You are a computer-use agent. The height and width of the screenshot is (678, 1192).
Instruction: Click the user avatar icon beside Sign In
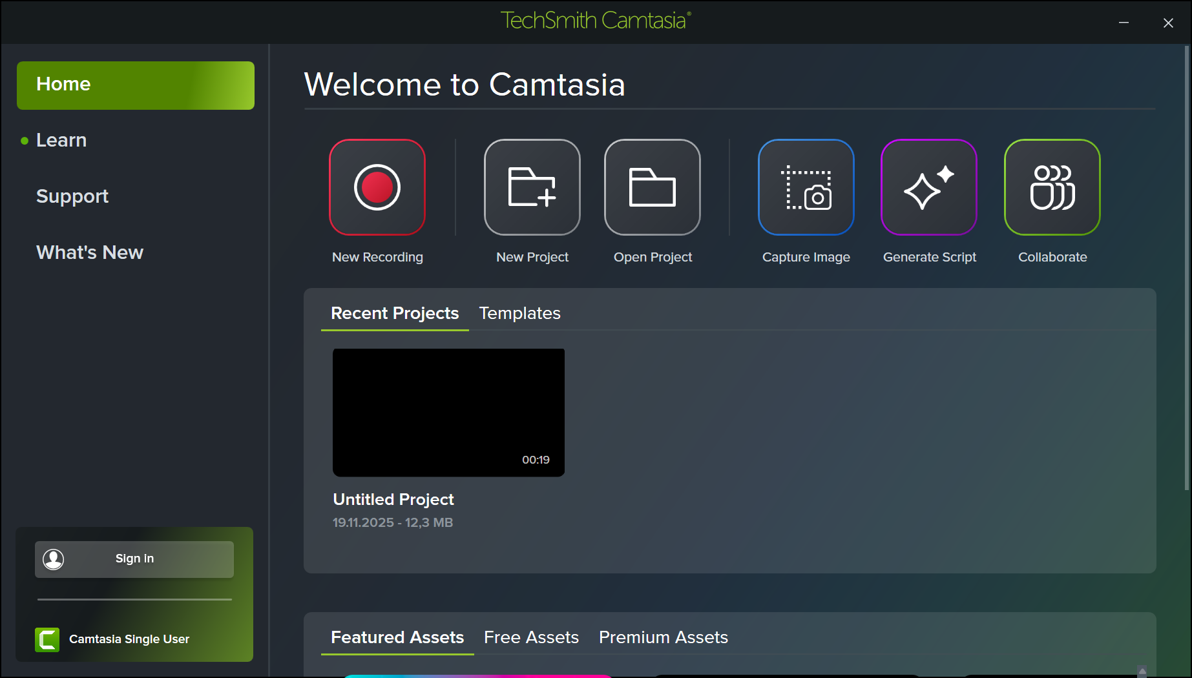click(54, 559)
